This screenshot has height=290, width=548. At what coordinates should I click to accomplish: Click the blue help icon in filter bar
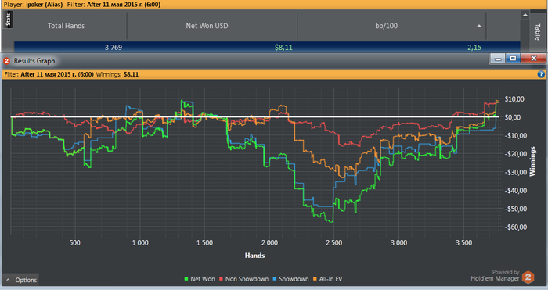click(541, 74)
